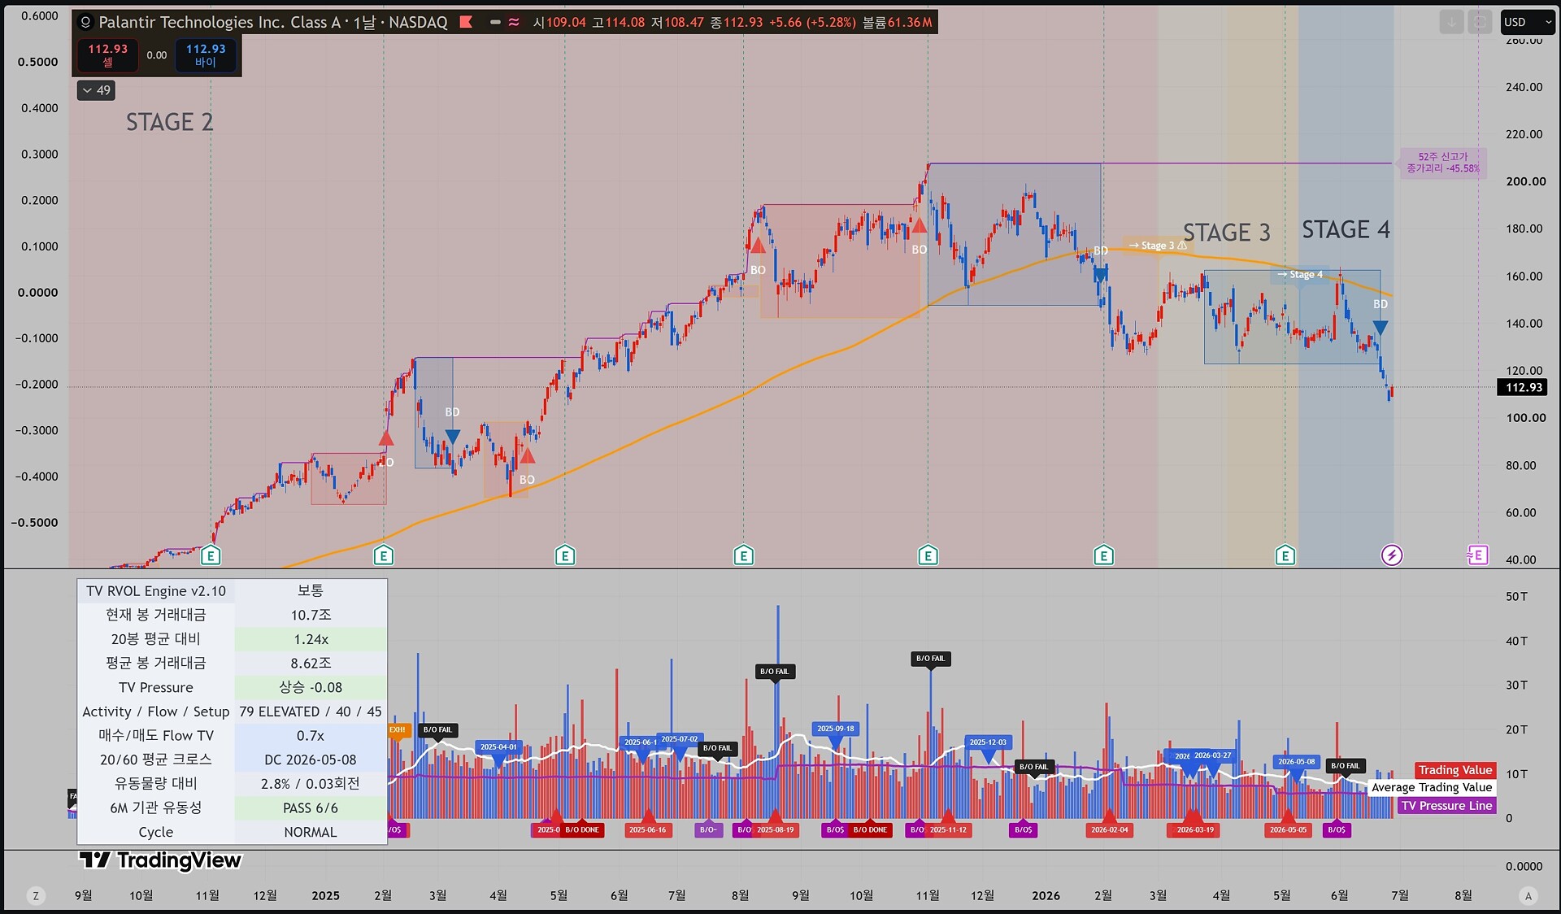Open the earnings E marker at November 2025
Viewport: 1561px width, 914px height.
[928, 555]
